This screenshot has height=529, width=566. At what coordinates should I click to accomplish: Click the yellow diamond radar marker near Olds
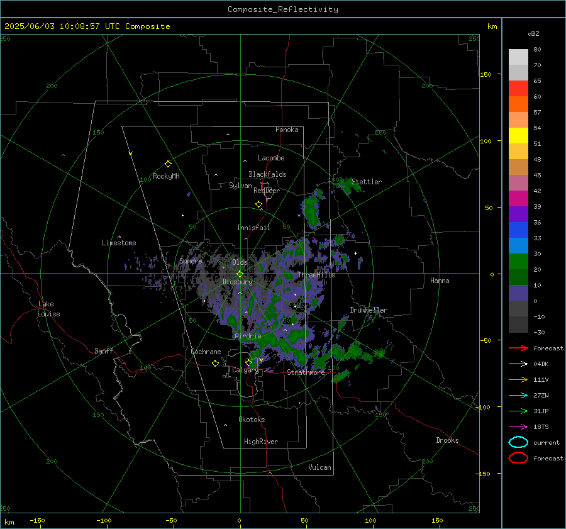click(x=240, y=274)
